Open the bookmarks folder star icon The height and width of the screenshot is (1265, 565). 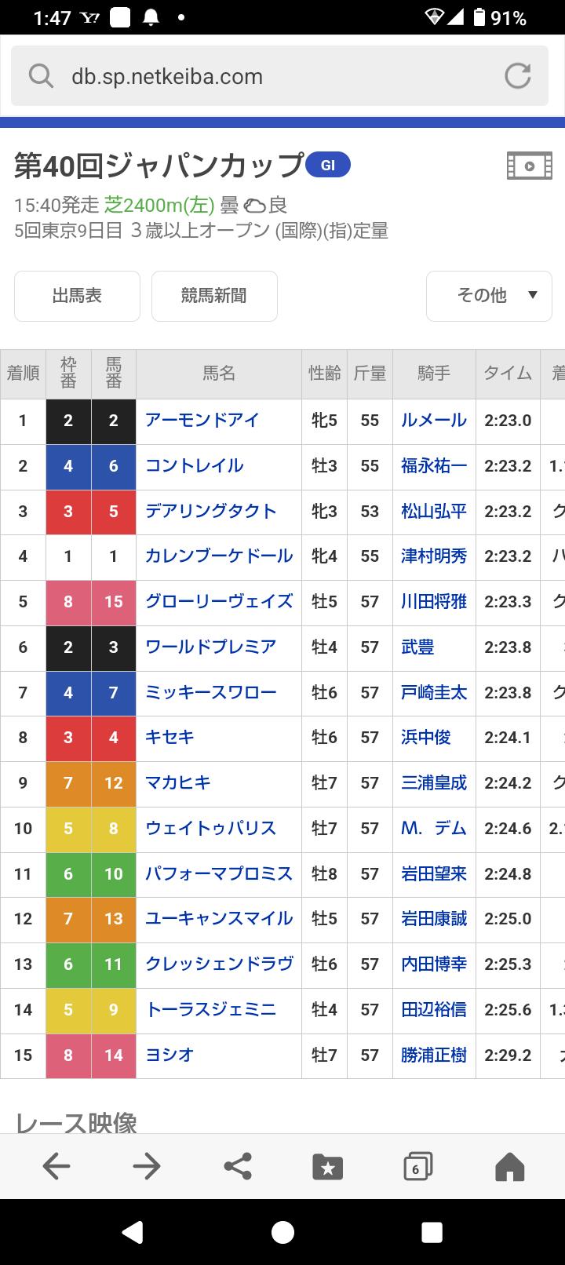(328, 1167)
